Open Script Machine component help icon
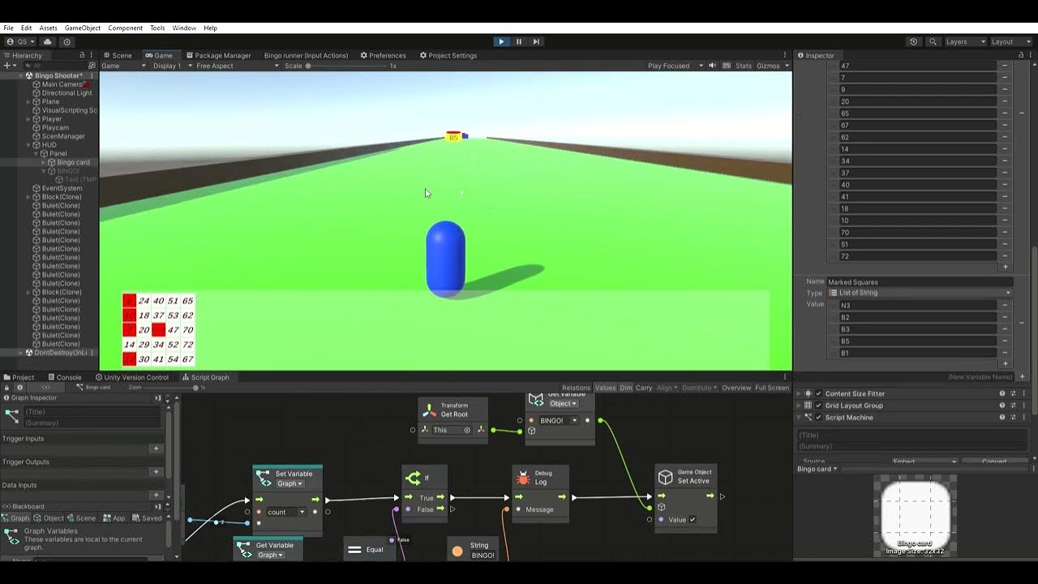1038x584 pixels. [x=1002, y=417]
